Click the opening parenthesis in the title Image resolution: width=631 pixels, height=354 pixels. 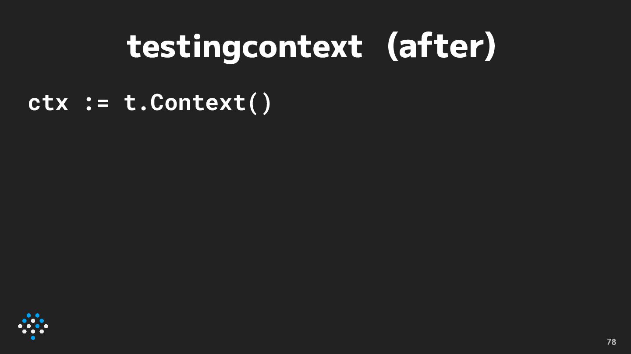392,47
